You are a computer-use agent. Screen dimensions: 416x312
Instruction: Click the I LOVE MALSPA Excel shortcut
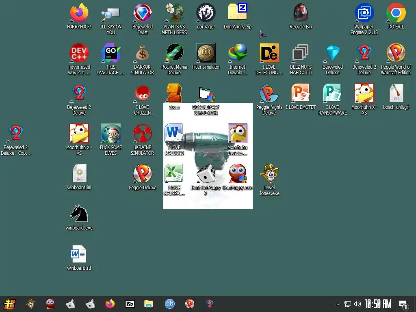(x=174, y=180)
